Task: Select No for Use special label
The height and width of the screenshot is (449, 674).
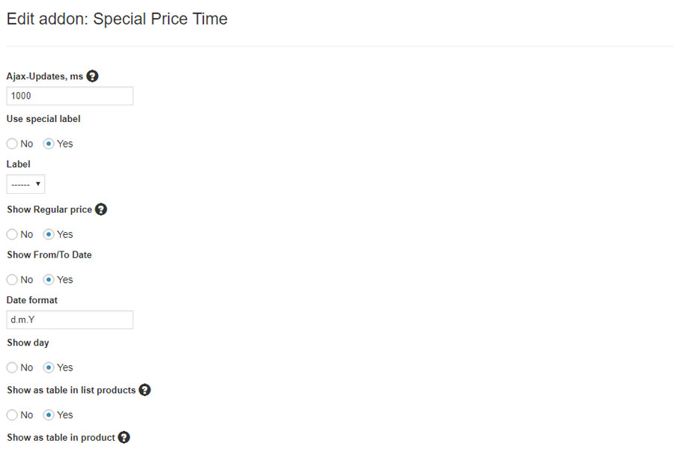Action: click(x=12, y=144)
